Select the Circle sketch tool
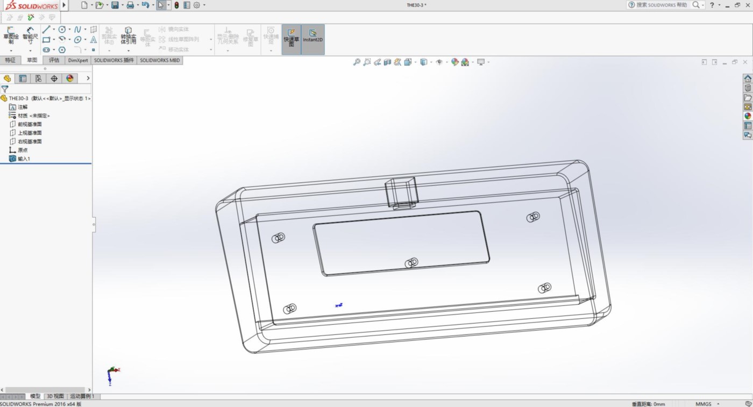The image size is (753, 407). click(x=62, y=29)
